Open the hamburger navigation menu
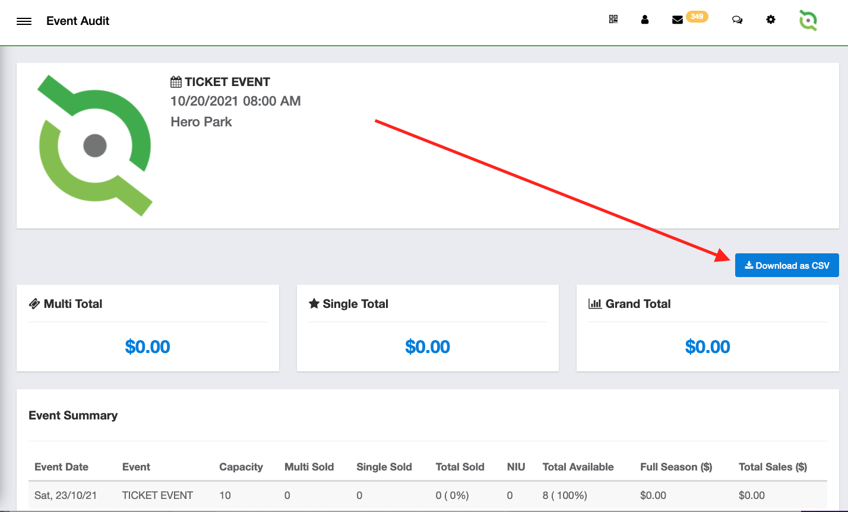 [x=24, y=21]
